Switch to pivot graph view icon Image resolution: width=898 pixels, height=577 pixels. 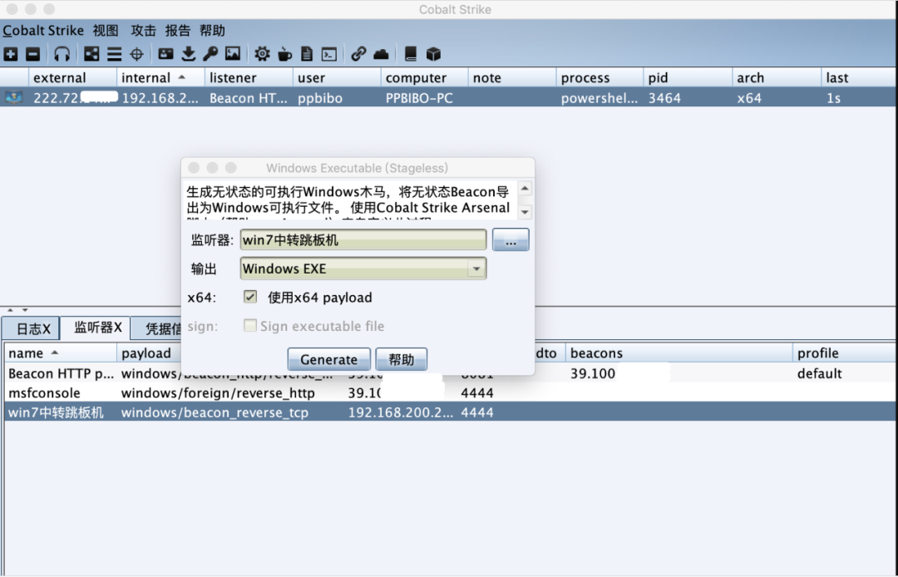coord(91,54)
